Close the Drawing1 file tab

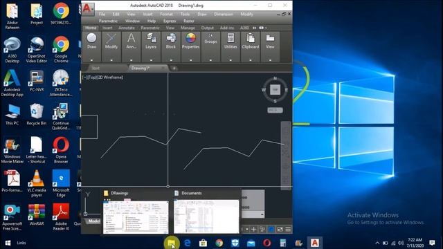(x=163, y=68)
